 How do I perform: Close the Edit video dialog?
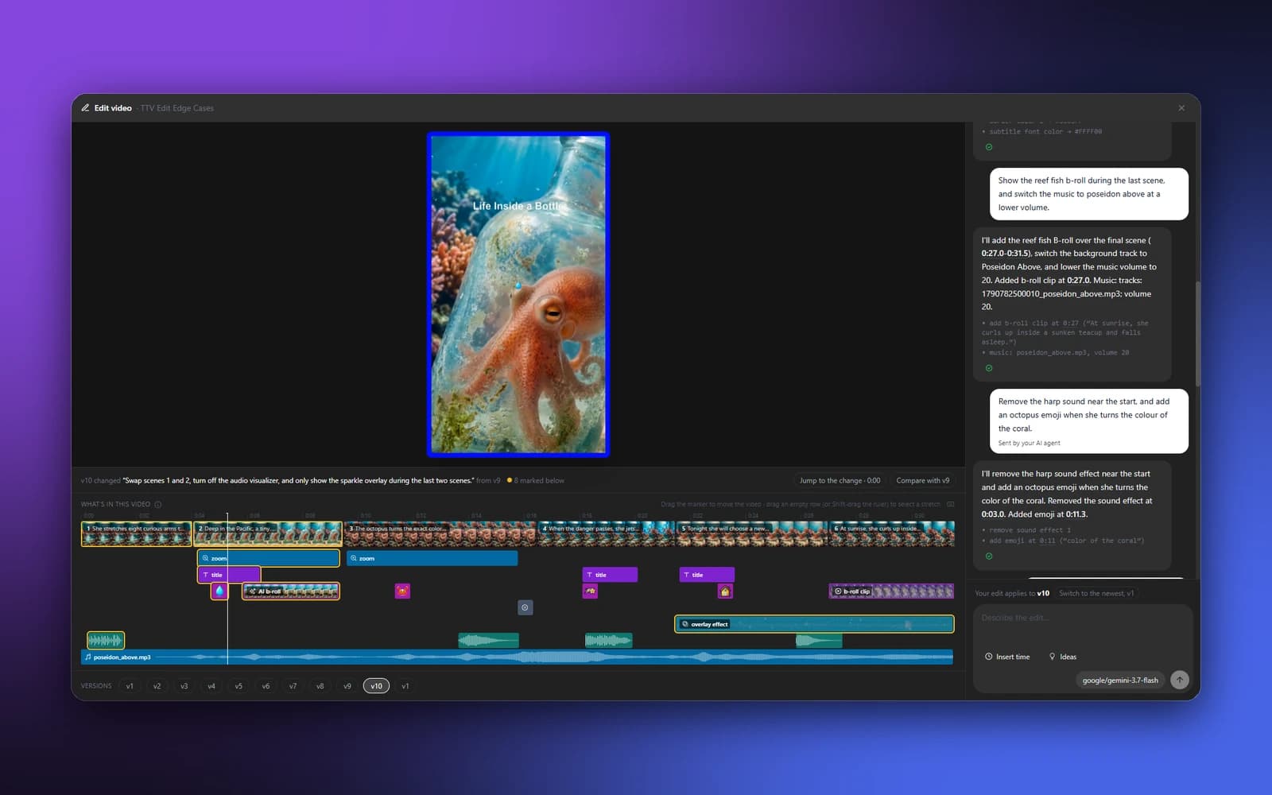point(1181,108)
